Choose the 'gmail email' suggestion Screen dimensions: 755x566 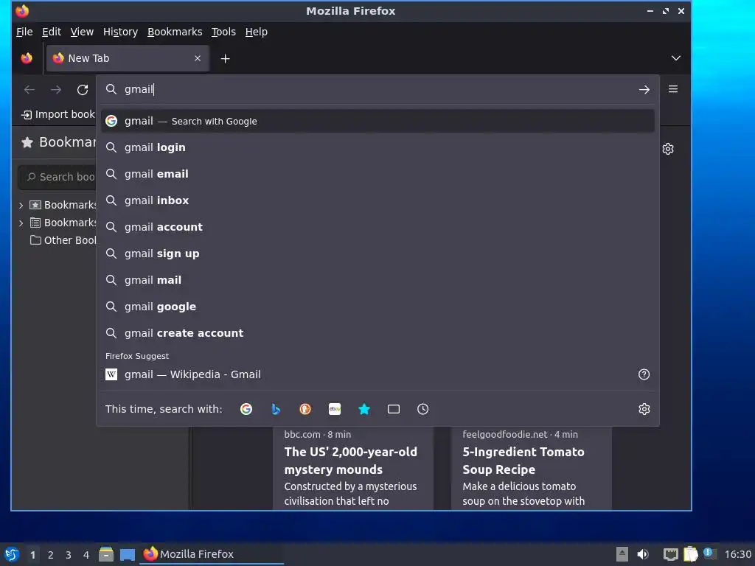click(x=377, y=174)
